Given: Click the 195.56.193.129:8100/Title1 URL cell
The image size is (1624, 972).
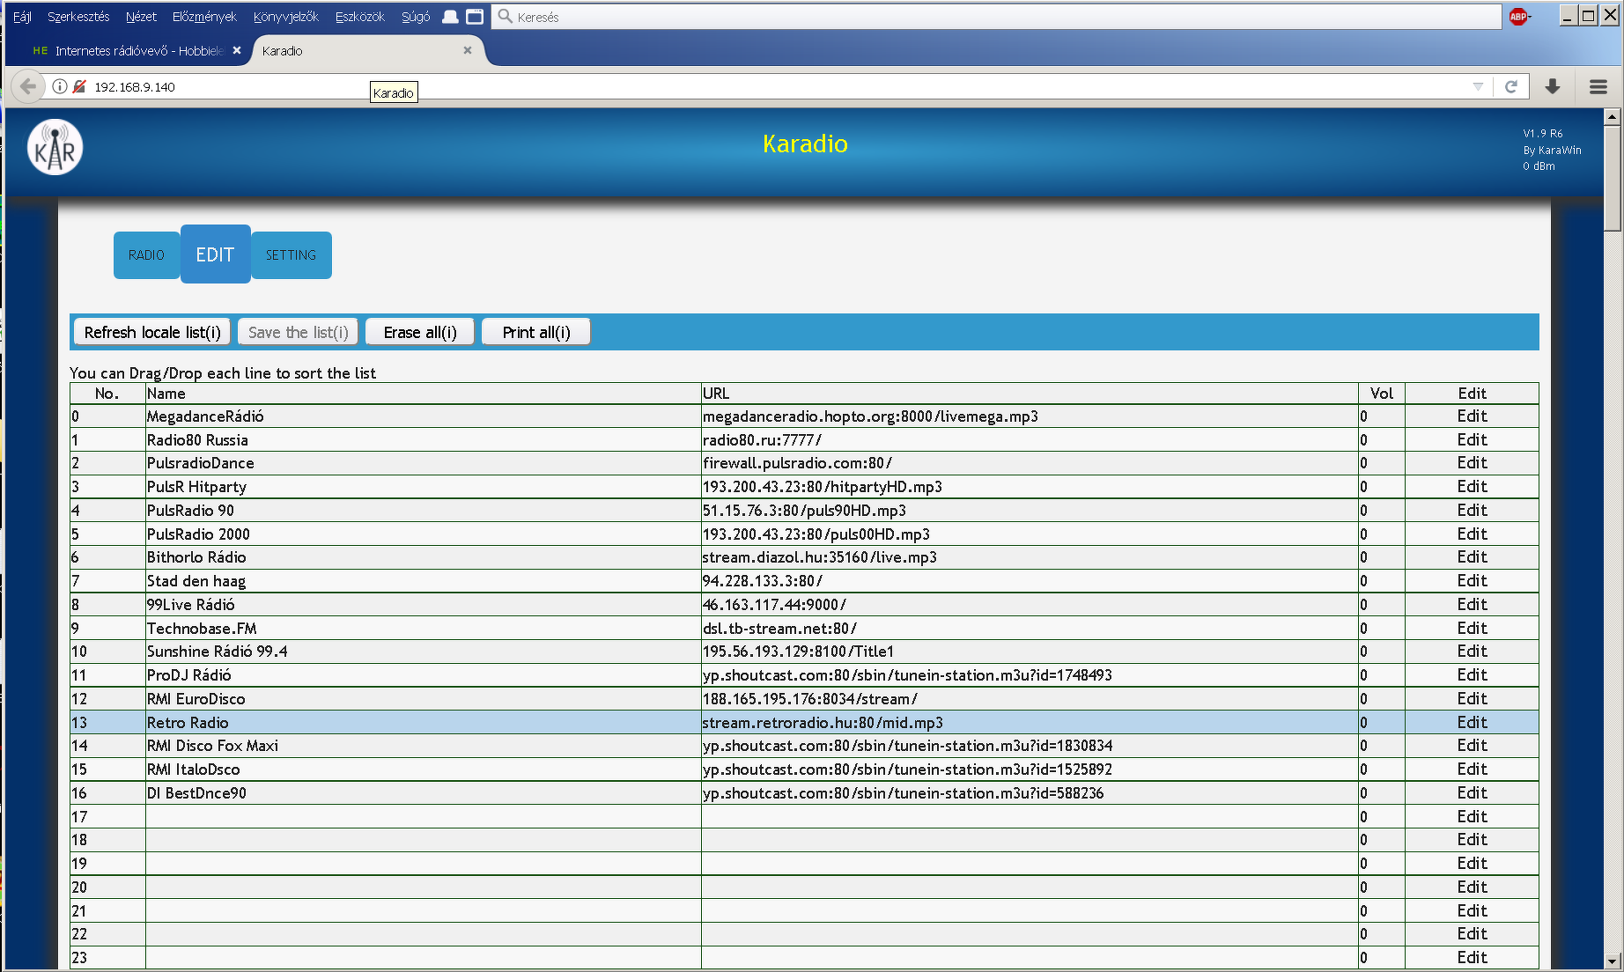Looking at the screenshot, I should [1030, 652].
